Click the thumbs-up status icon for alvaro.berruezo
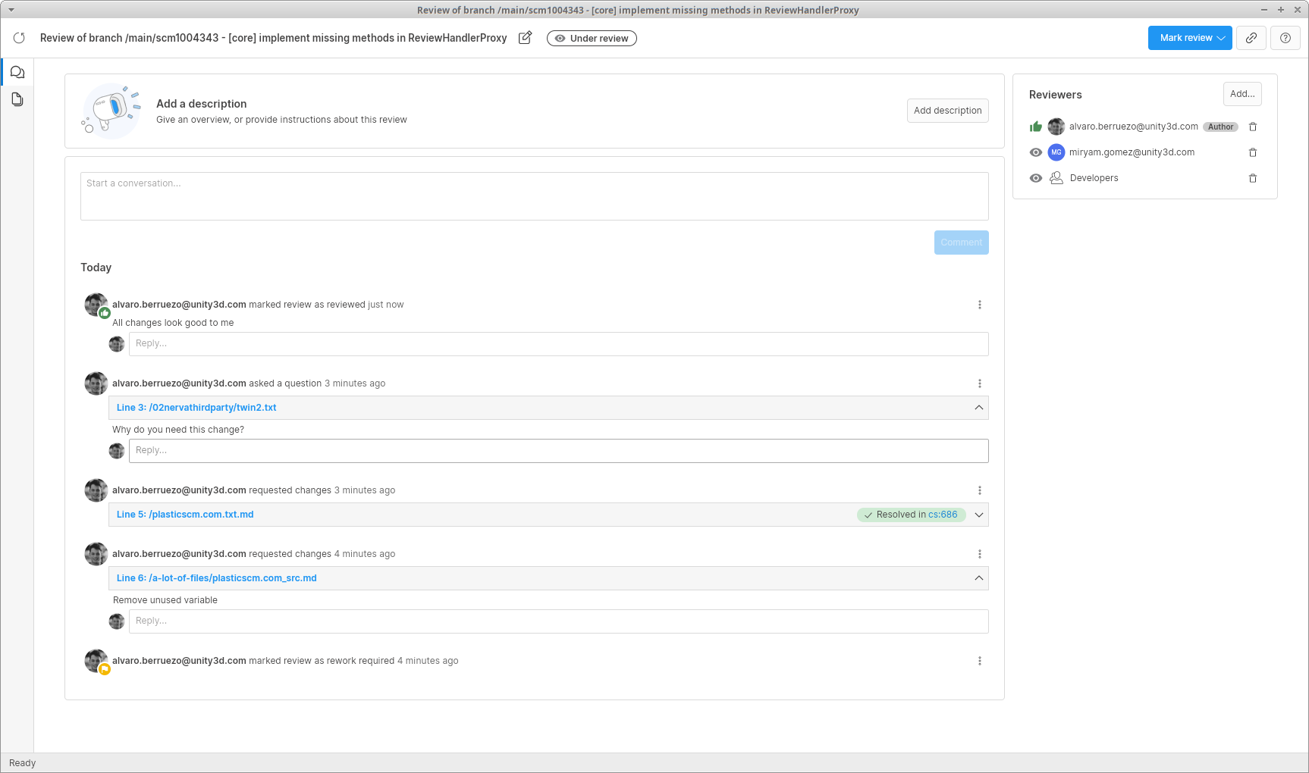Image resolution: width=1309 pixels, height=773 pixels. 1035,127
